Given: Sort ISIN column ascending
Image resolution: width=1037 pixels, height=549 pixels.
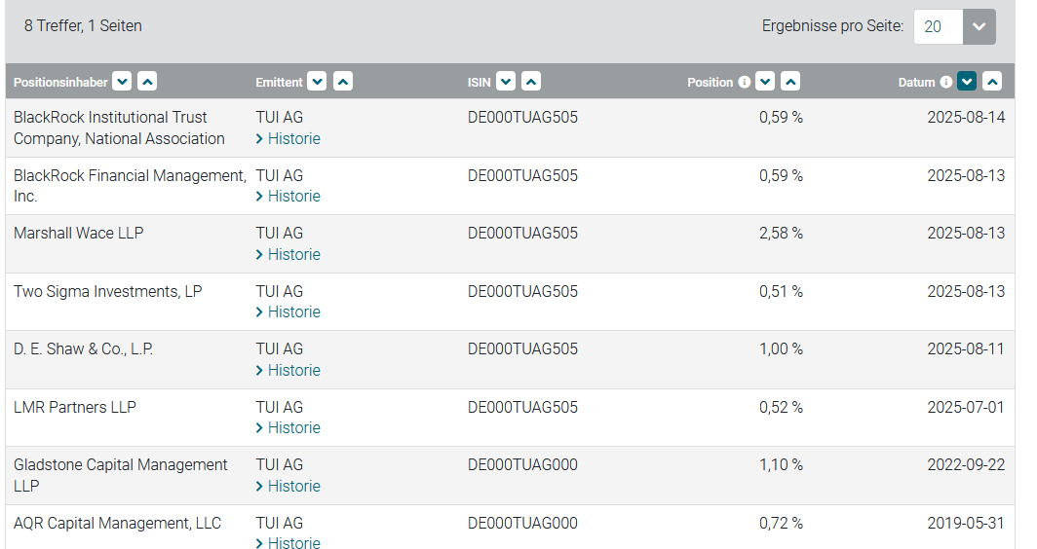Looking at the screenshot, I should coord(531,82).
